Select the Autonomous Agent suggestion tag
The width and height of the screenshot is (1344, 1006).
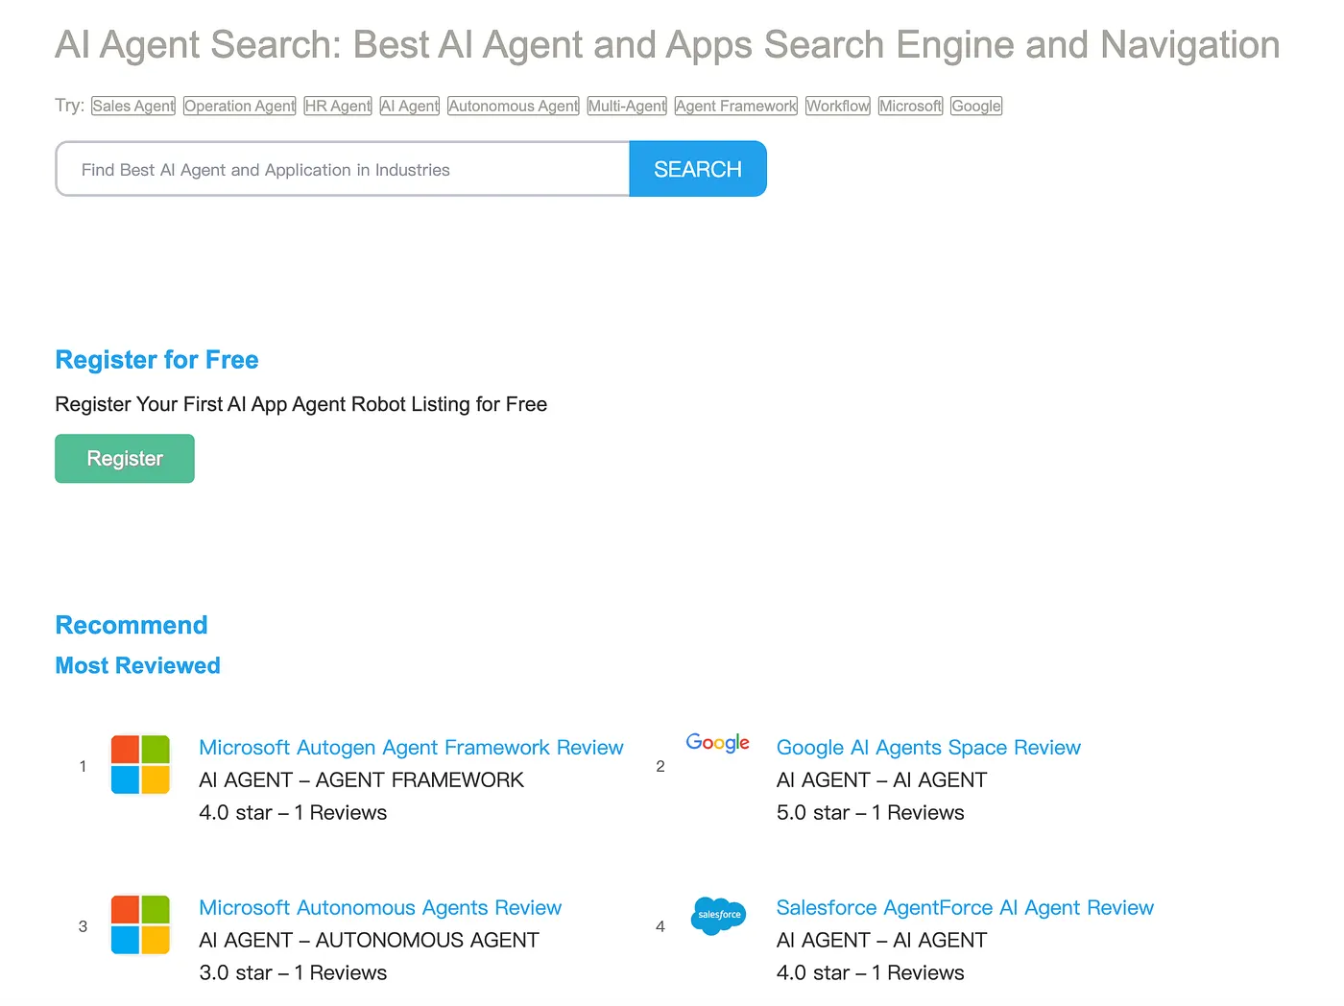coord(514,106)
